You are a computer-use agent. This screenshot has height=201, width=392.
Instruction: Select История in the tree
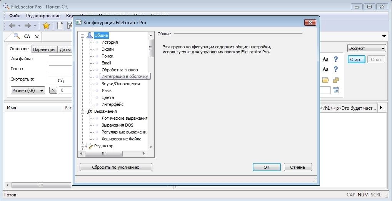point(110,43)
